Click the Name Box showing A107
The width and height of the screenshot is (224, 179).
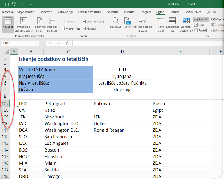pos(18,43)
